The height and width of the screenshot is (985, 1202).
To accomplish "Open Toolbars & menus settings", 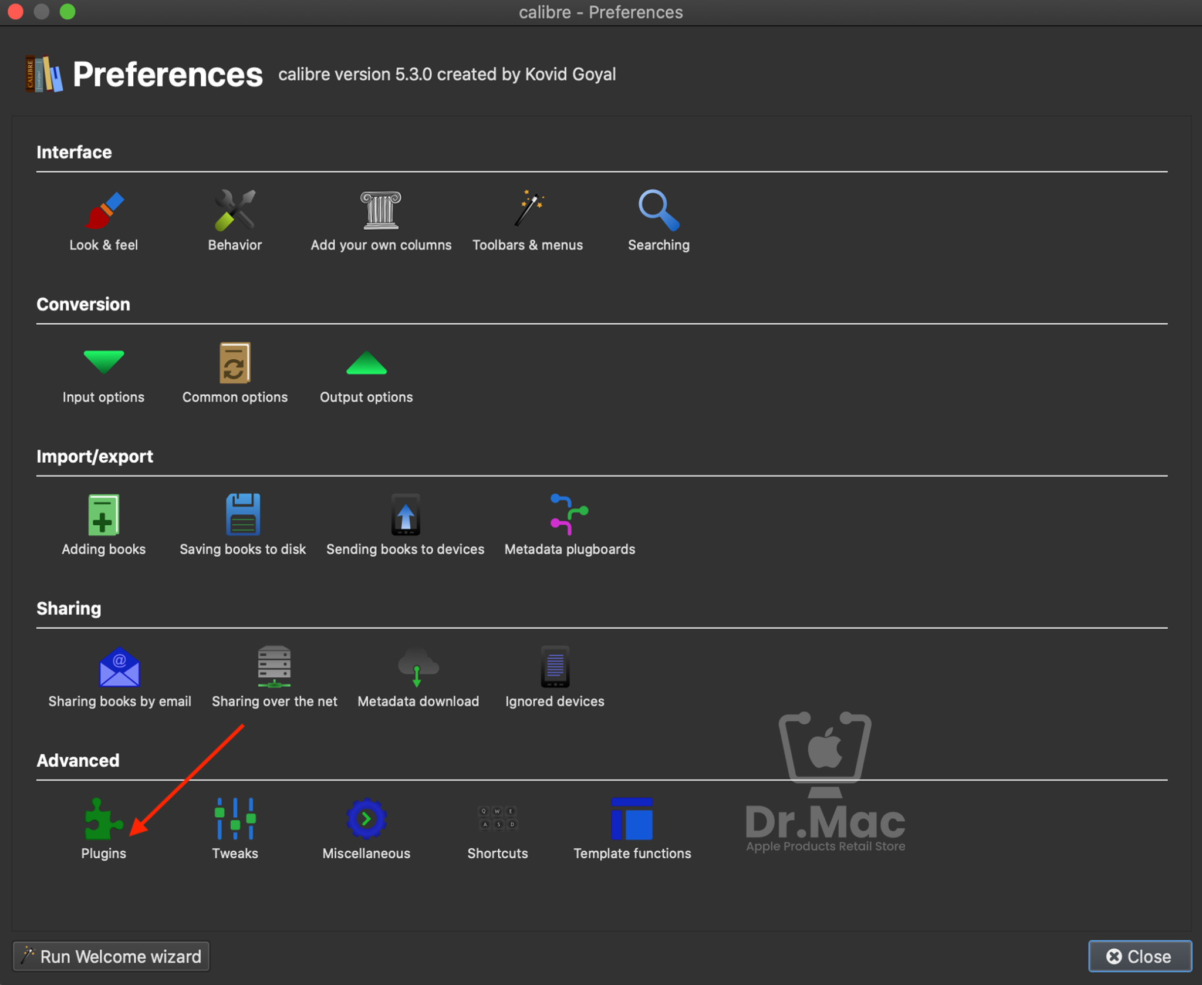I will pos(528,221).
